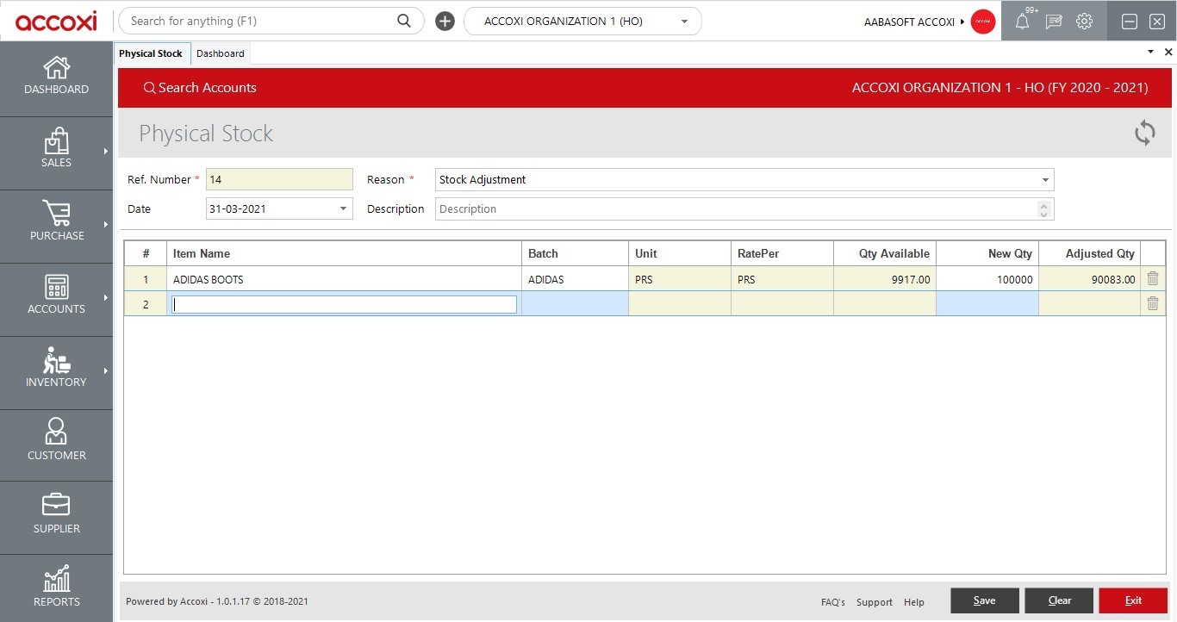Image resolution: width=1177 pixels, height=622 pixels.
Task: Expand the Accounts submenu arrow
Action: pyautogui.click(x=106, y=298)
